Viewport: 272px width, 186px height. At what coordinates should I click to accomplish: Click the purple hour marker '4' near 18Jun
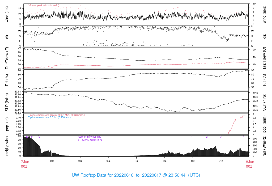(244, 137)
